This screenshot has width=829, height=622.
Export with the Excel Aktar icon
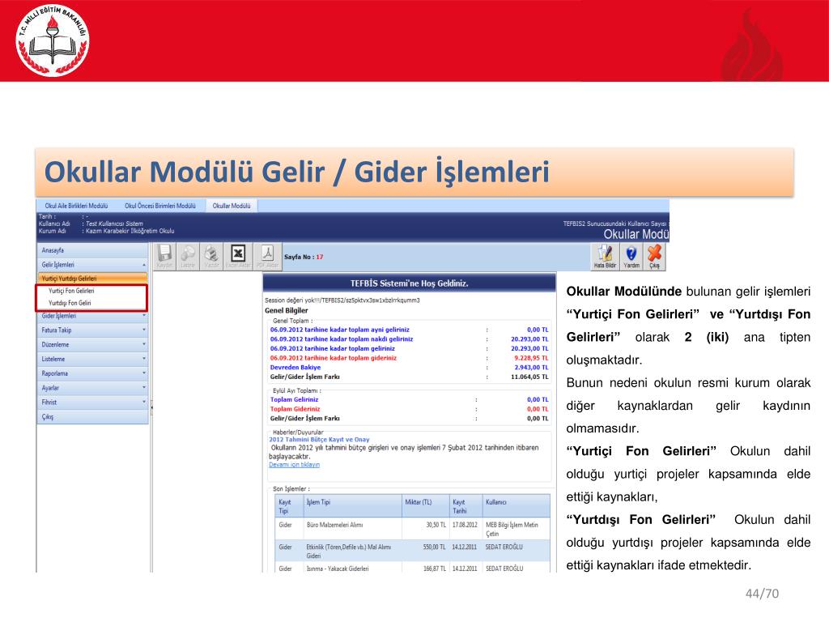click(238, 257)
